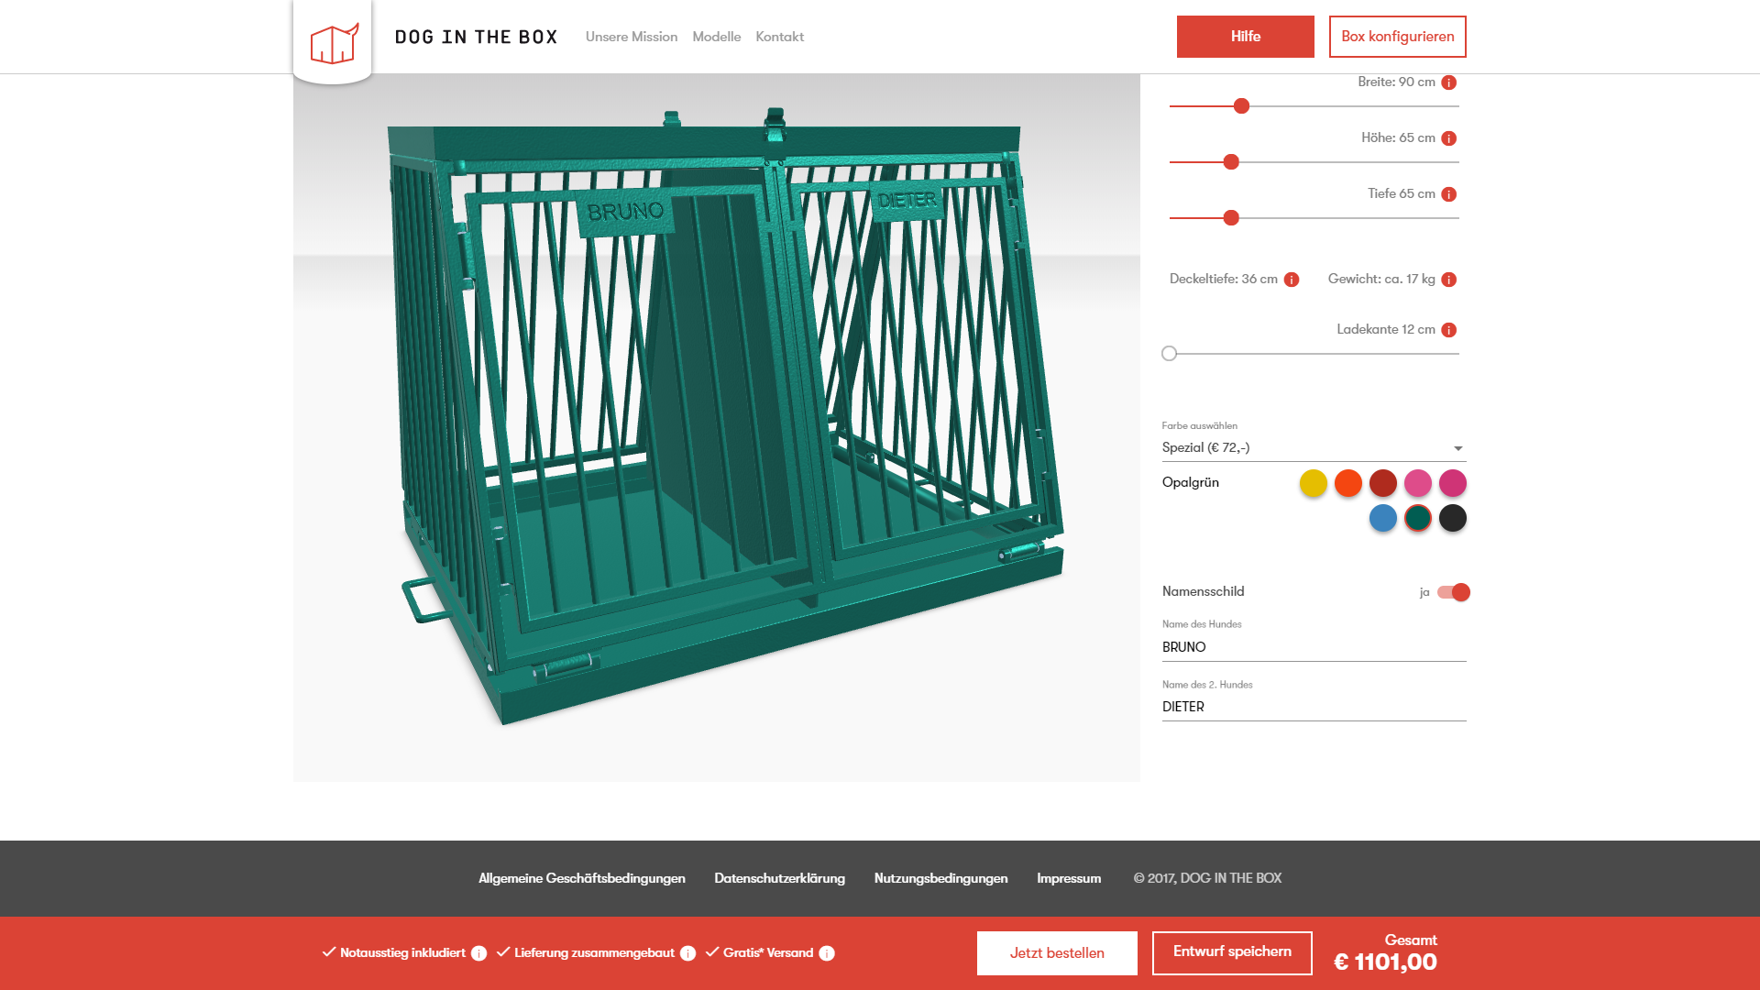Click the opal green color swatch
The height and width of the screenshot is (990, 1760).
1416,517
